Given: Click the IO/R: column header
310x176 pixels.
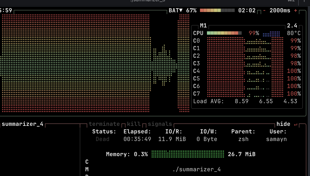Looking at the screenshot, I should pyautogui.click(x=174, y=132).
